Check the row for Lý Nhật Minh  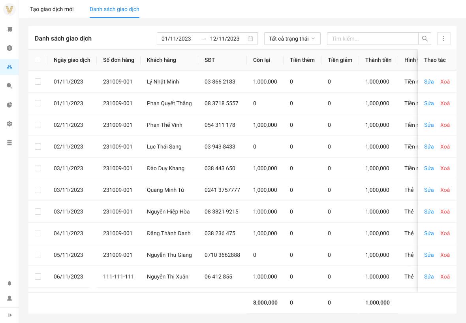(x=38, y=82)
